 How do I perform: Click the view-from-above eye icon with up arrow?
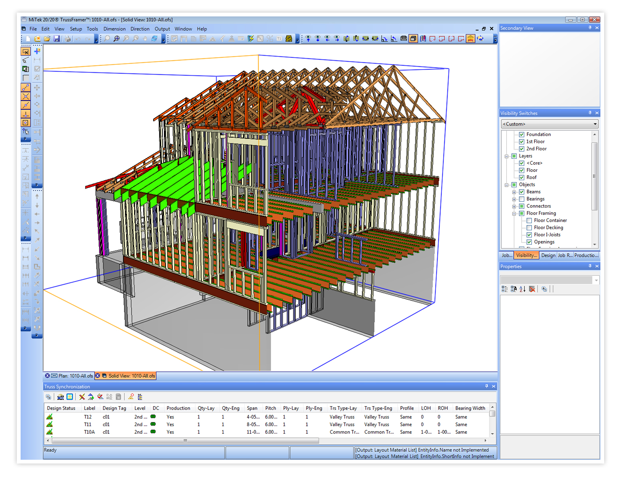308,39
